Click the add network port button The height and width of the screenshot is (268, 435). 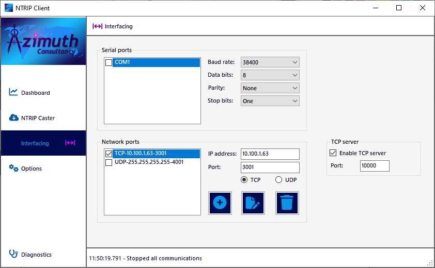tap(220, 203)
